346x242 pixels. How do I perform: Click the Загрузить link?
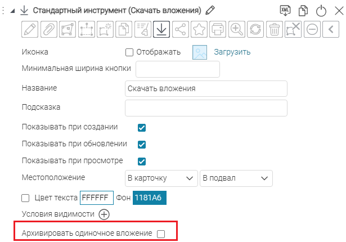(x=232, y=52)
